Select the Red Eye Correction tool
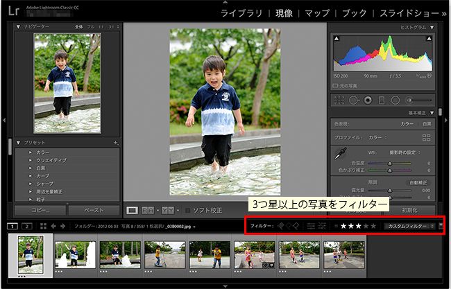This screenshot has width=451, height=289. click(367, 100)
